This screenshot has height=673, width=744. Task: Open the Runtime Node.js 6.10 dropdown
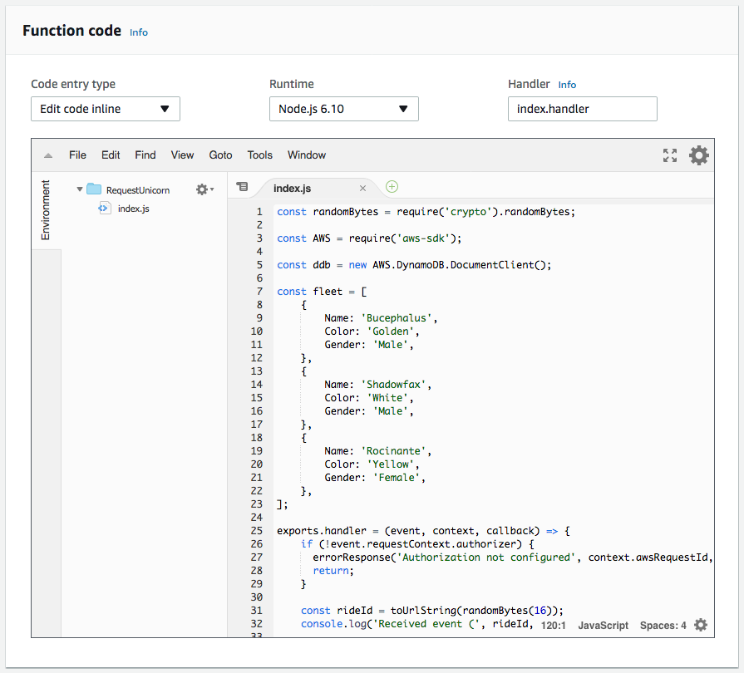[344, 109]
